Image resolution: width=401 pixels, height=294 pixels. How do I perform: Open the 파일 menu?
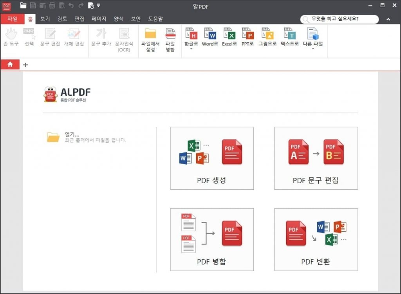(12, 19)
